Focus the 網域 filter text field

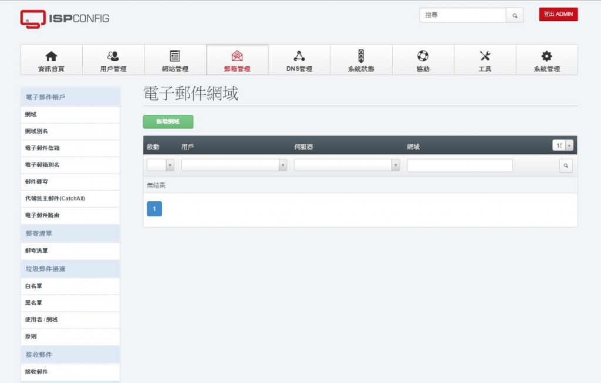tap(460, 165)
